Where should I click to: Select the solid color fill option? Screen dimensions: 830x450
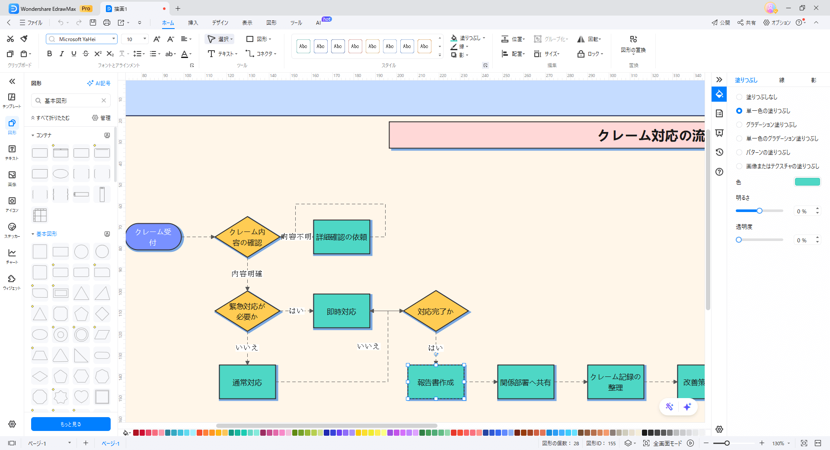pos(739,111)
